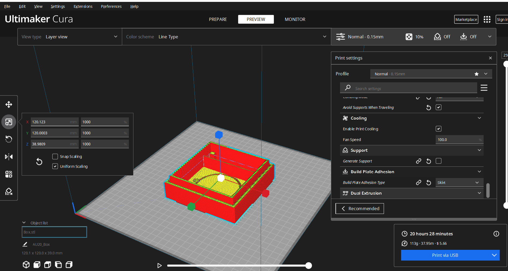
Task: Click Print via USB
Action: (445, 255)
